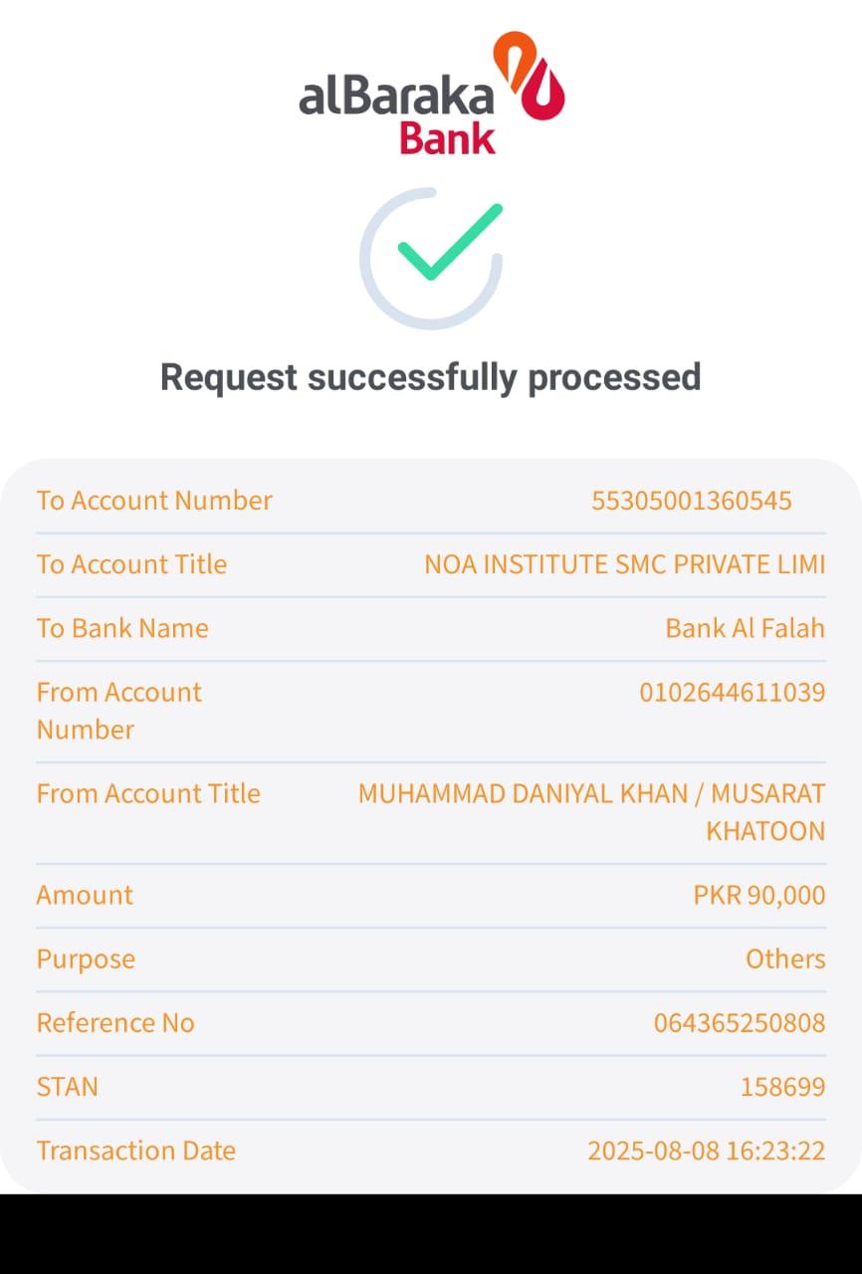Click the To Account Number label
This screenshot has width=862, height=1274.
tap(154, 501)
